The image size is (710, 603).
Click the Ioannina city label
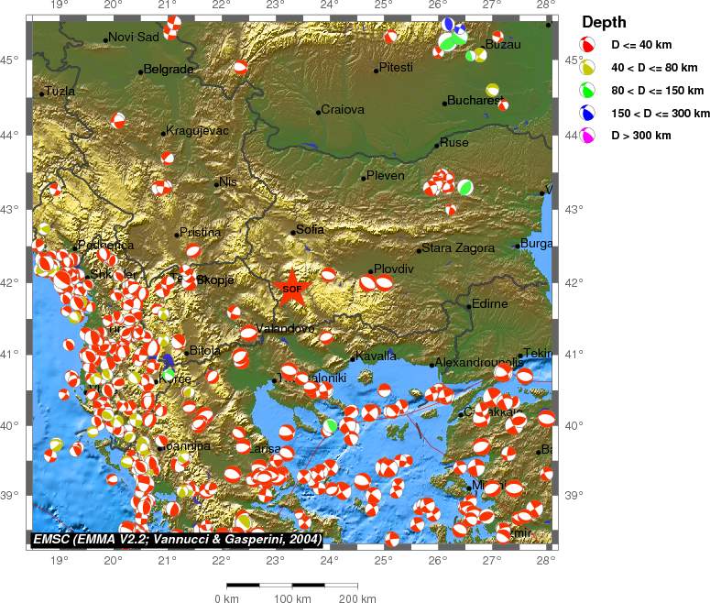(x=186, y=445)
